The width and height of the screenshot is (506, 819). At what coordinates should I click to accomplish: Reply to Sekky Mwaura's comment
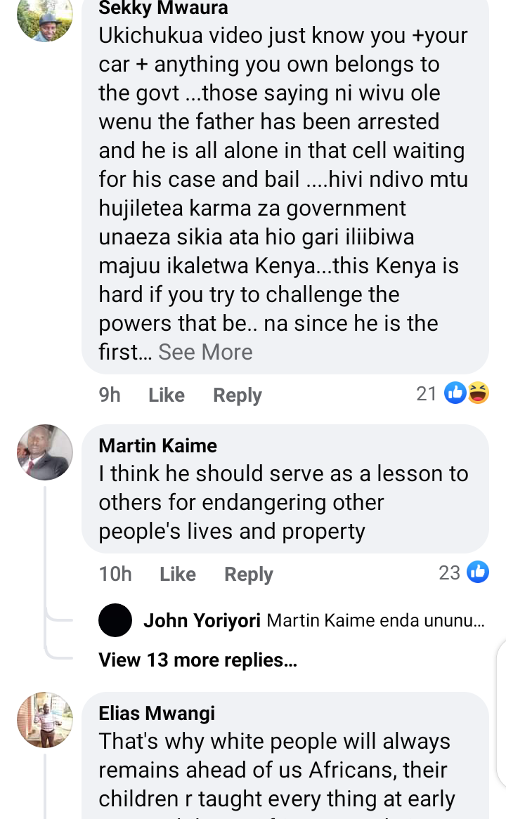pos(238,395)
